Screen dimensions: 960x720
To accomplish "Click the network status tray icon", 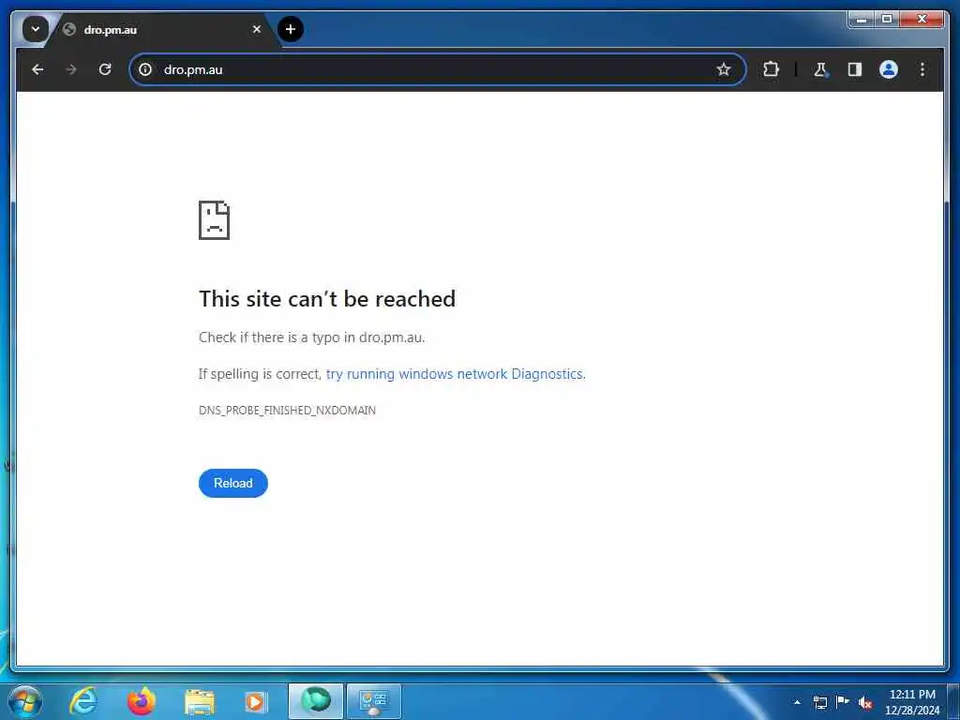I will pyautogui.click(x=819, y=702).
